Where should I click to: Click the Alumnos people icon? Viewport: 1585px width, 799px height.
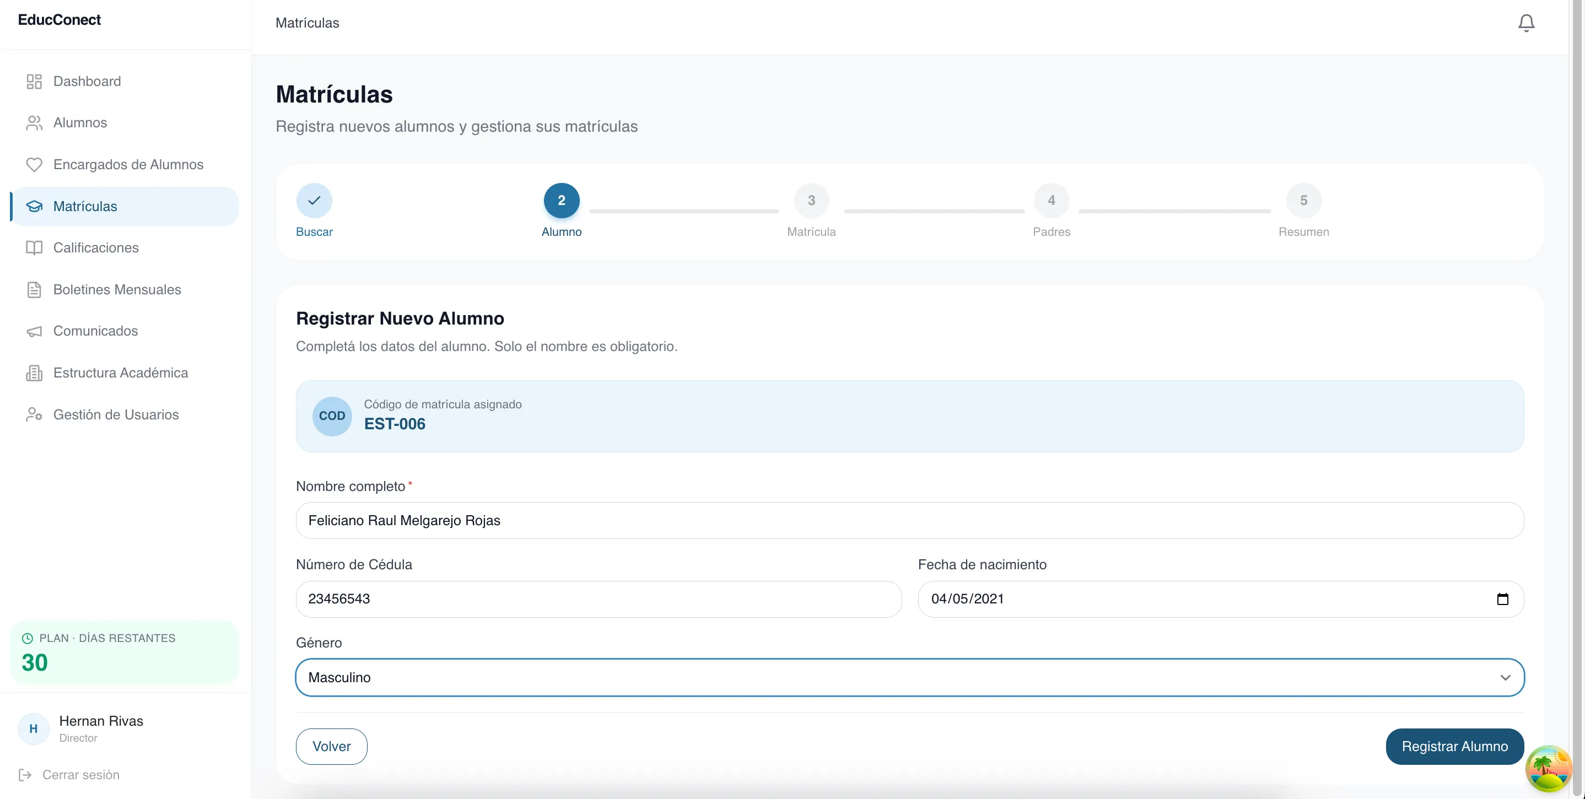click(x=34, y=123)
